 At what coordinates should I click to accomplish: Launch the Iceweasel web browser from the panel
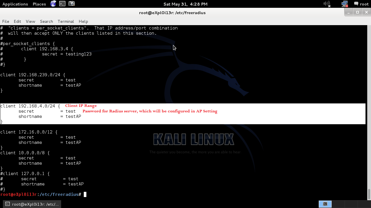(x=53, y=4)
